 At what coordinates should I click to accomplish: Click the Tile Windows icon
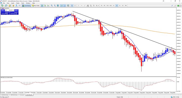click(x=58, y=6)
